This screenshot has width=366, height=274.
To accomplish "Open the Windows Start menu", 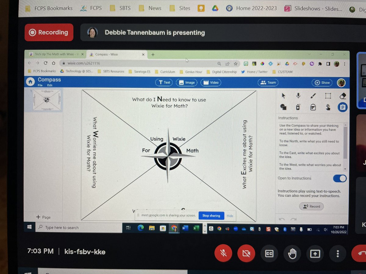I will tap(30, 227).
